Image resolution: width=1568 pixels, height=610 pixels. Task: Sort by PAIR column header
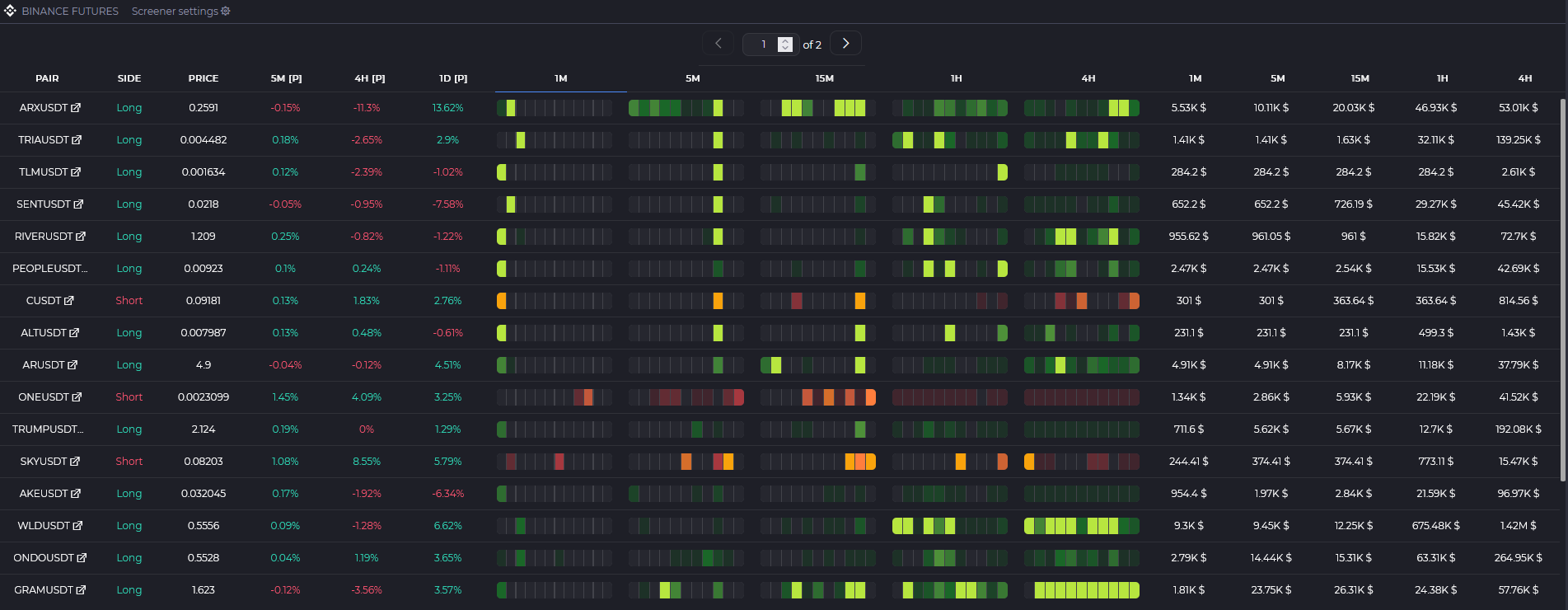pos(47,78)
